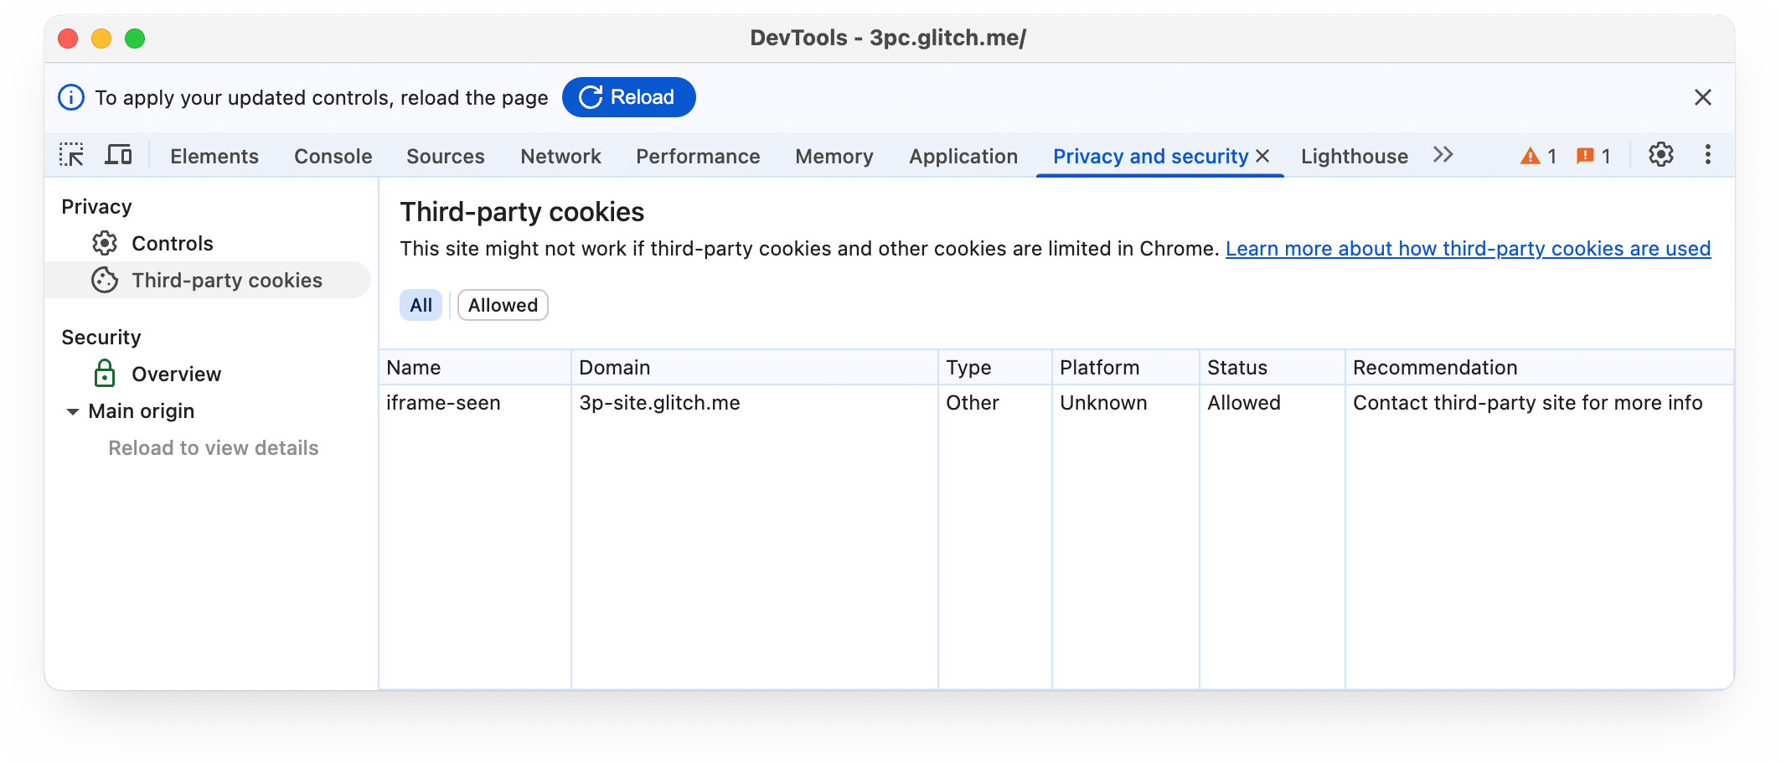Open the inspect element picker tool
Screen dimensions: 1781x764
(71, 155)
